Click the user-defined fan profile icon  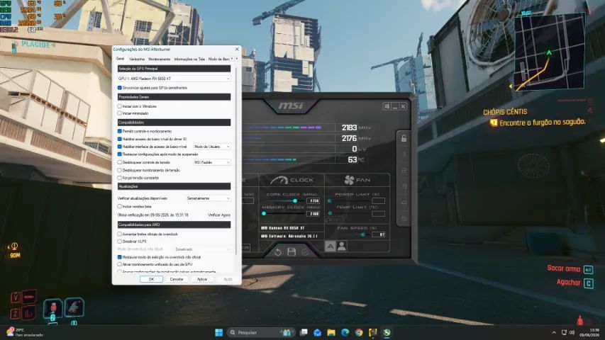(342, 246)
